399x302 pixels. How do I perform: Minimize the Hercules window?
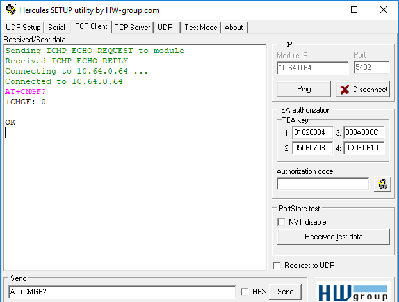325,10
